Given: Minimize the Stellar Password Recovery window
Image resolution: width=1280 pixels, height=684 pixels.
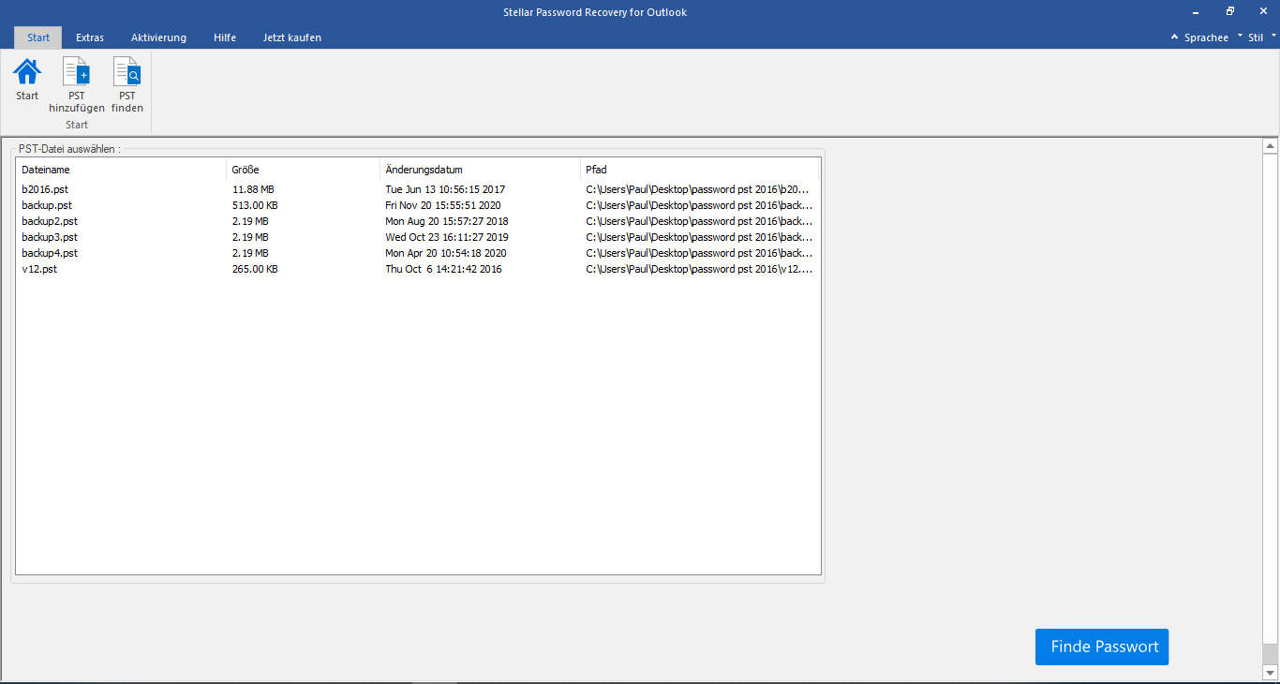Looking at the screenshot, I should 1197,11.
